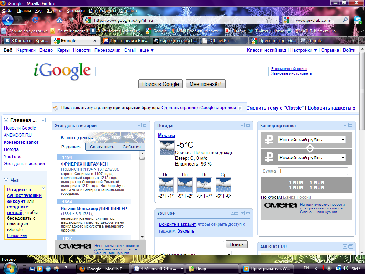Close the iGoogle browser tab

click(95, 41)
